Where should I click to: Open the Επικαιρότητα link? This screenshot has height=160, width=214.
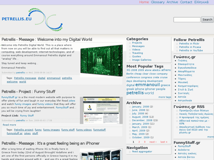tap(186, 64)
